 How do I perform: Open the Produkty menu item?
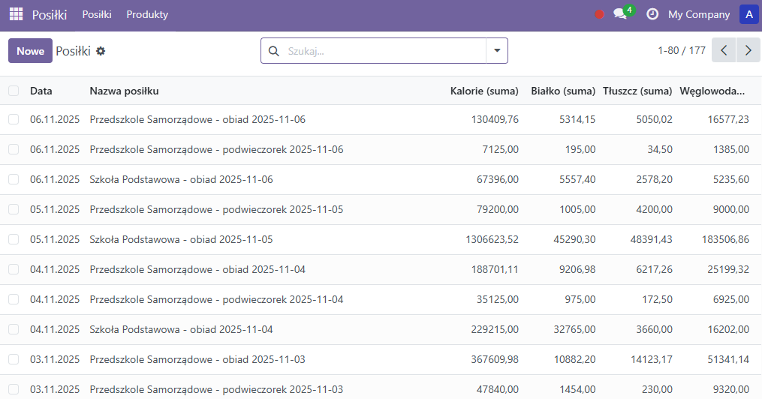tap(147, 14)
